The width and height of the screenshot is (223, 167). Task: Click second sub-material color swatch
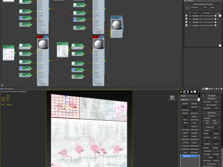pos(215,19)
